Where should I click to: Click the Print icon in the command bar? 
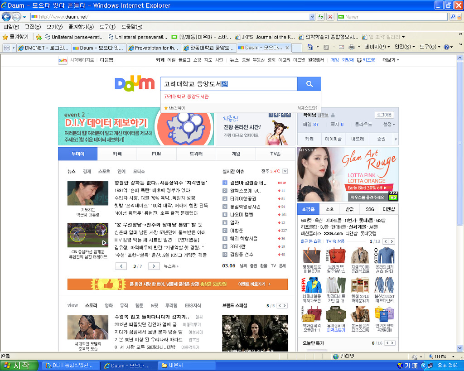coord(352,47)
